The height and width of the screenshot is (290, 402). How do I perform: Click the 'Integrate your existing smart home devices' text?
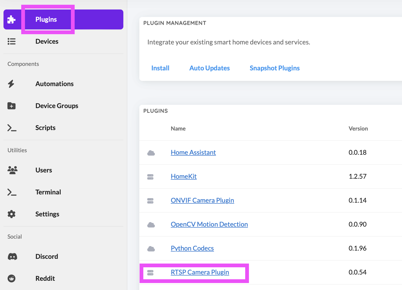tap(229, 42)
